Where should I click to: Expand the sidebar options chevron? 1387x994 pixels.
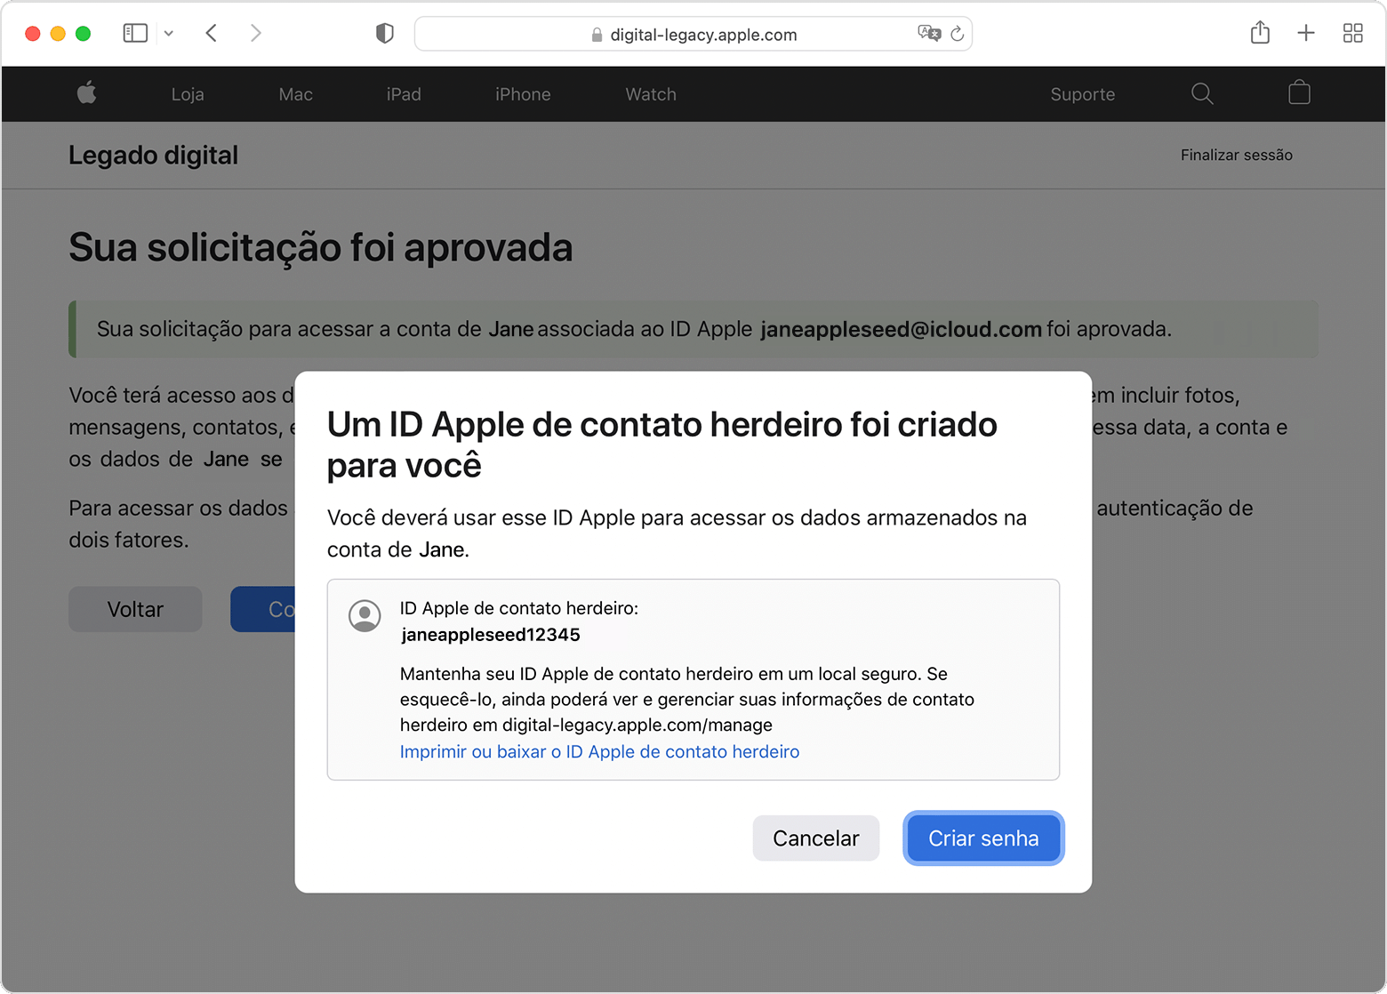169,34
